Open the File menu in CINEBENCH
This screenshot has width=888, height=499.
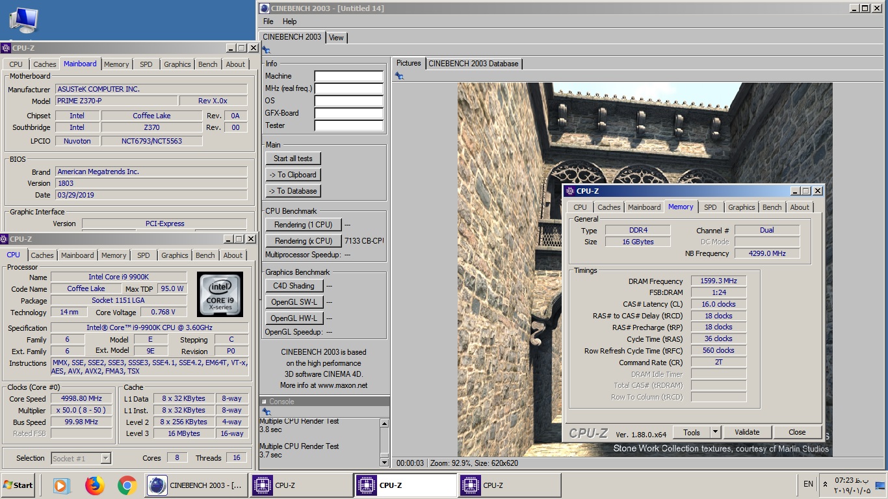tap(268, 21)
